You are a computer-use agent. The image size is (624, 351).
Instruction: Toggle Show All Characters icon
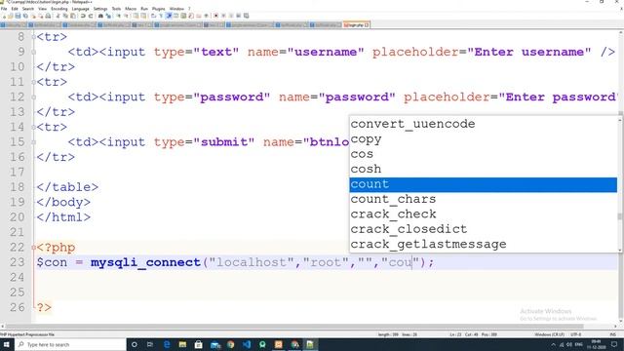click(161, 16)
